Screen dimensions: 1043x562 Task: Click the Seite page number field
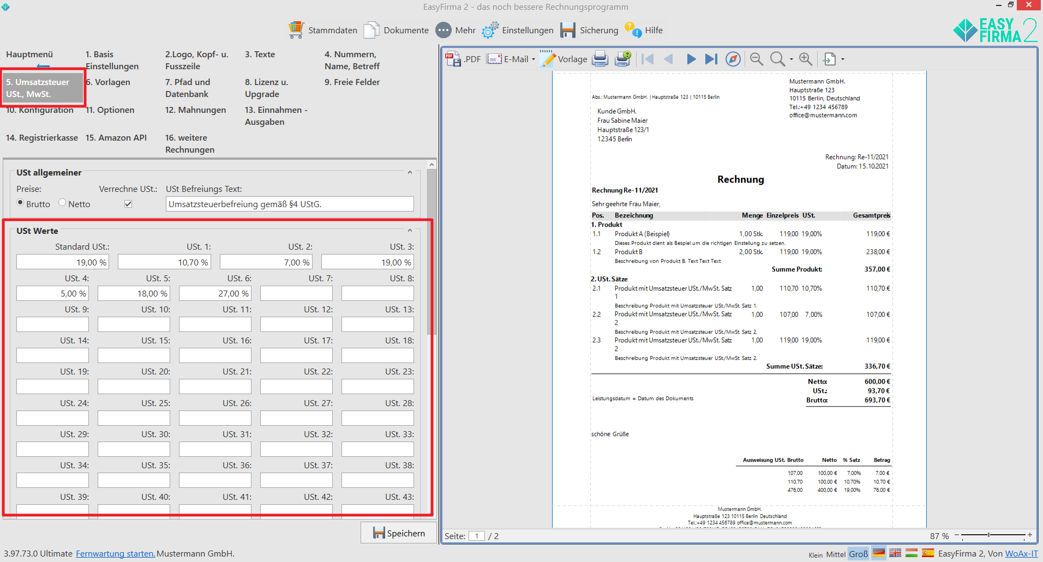[x=476, y=536]
